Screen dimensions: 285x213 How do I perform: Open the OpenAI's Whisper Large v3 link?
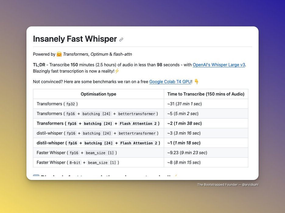click(x=219, y=65)
